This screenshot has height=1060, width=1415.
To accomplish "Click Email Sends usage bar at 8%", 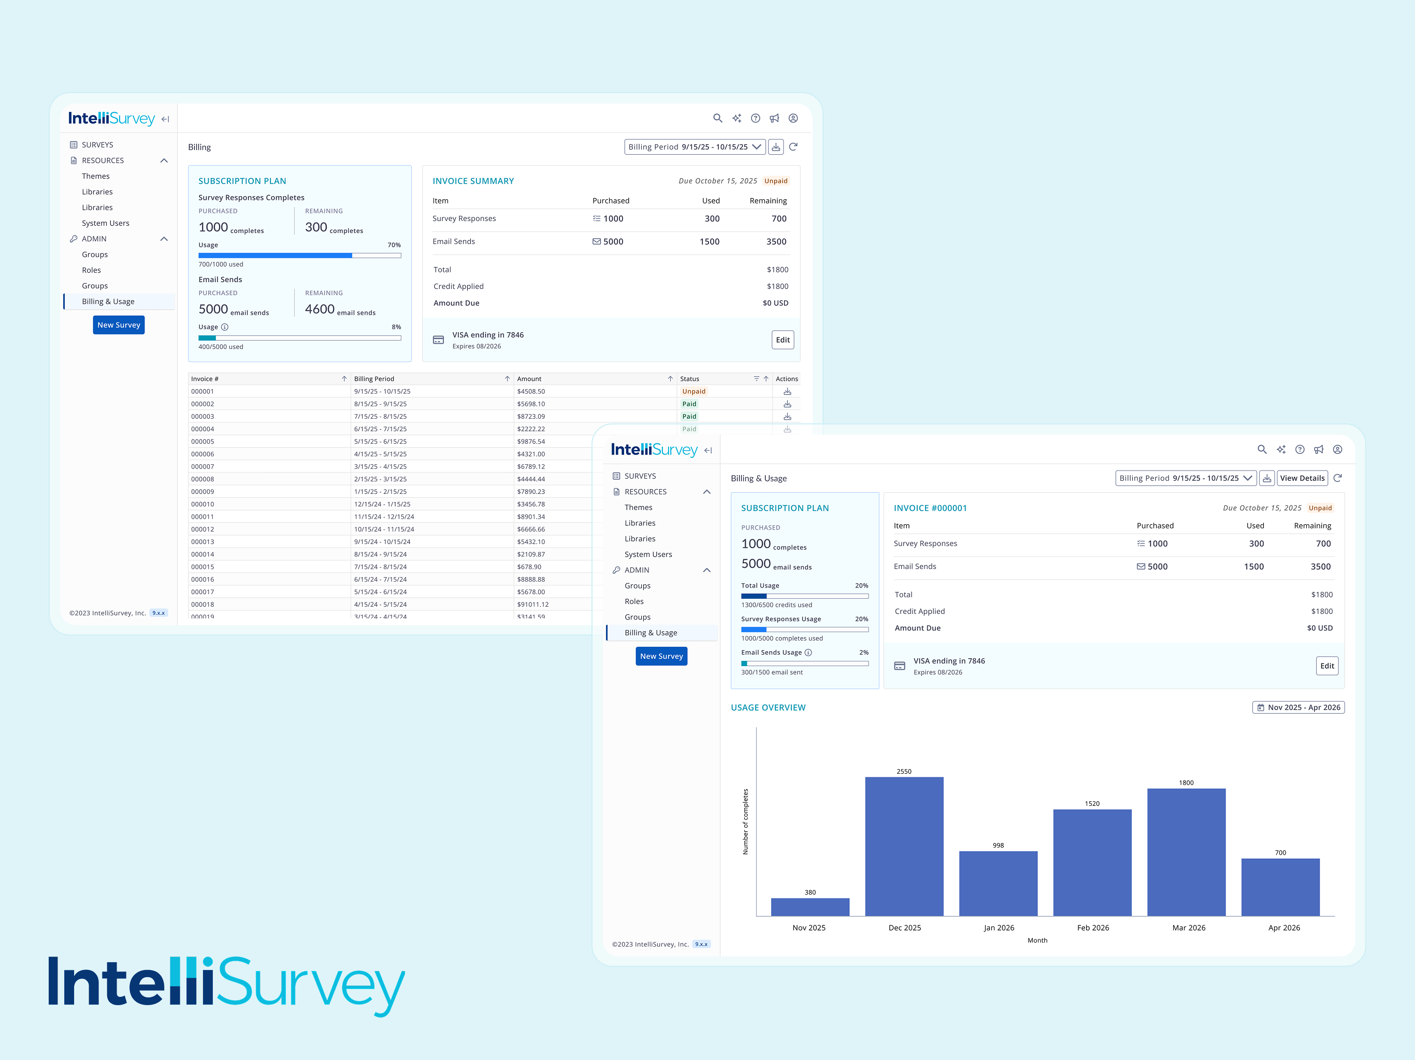I will click(300, 338).
